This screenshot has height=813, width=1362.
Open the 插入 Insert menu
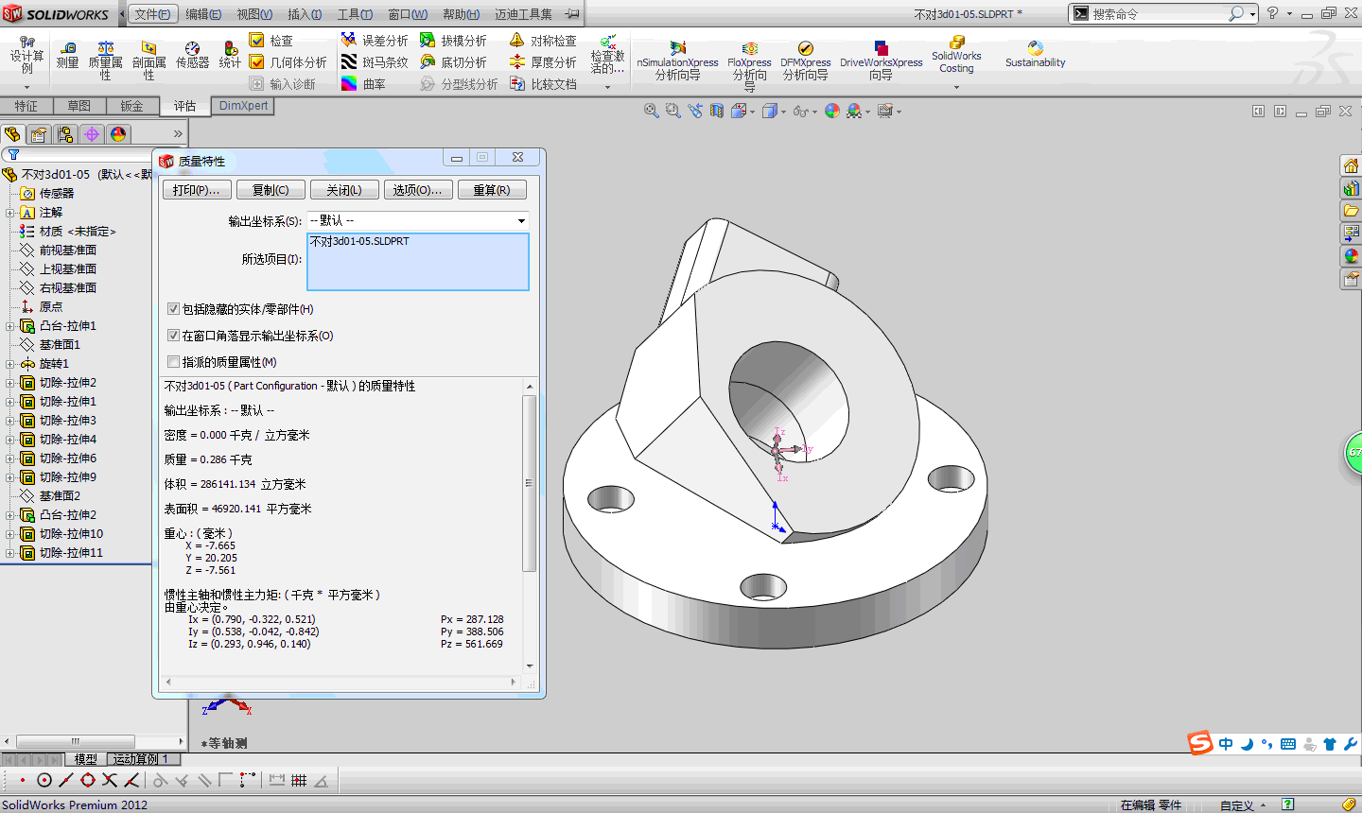coord(304,14)
